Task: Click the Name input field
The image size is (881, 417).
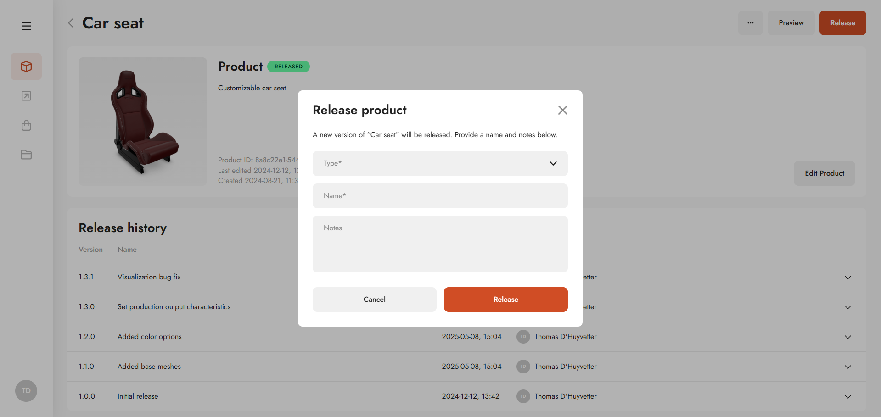Action: pyautogui.click(x=440, y=196)
